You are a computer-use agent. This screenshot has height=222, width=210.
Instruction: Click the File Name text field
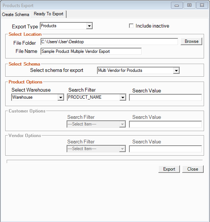[91, 51]
